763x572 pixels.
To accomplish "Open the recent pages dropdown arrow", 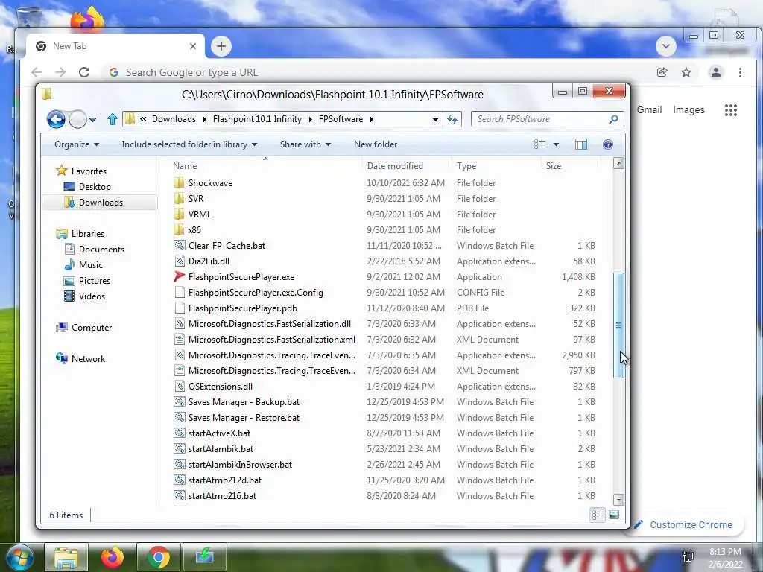I will coord(93,119).
